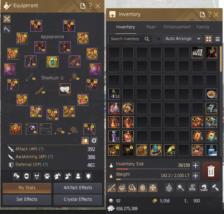Image resolution: width=224 pixels, height=214 pixels.
Task: Show Crystal Effects
Action: pyautogui.click(x=78, y=200)
